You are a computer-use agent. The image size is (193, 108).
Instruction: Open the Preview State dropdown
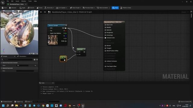89,8
